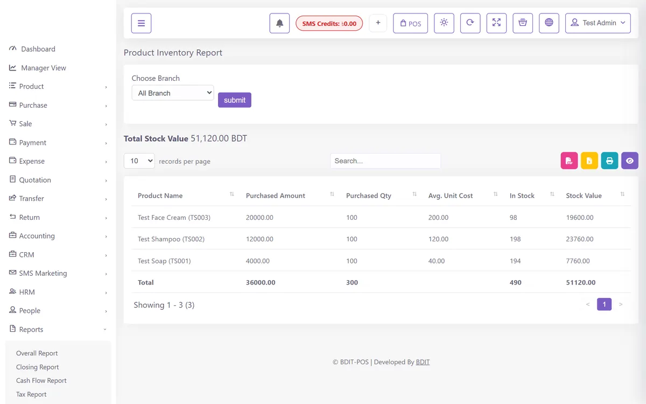Toggle the hamburger sidebar menu button

tap(141, 23)
